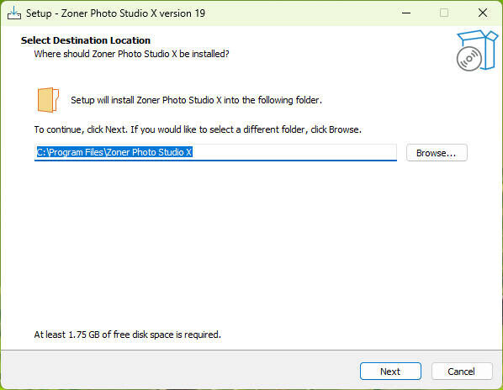Click the setup installer icon in title bar

(14, 13)
